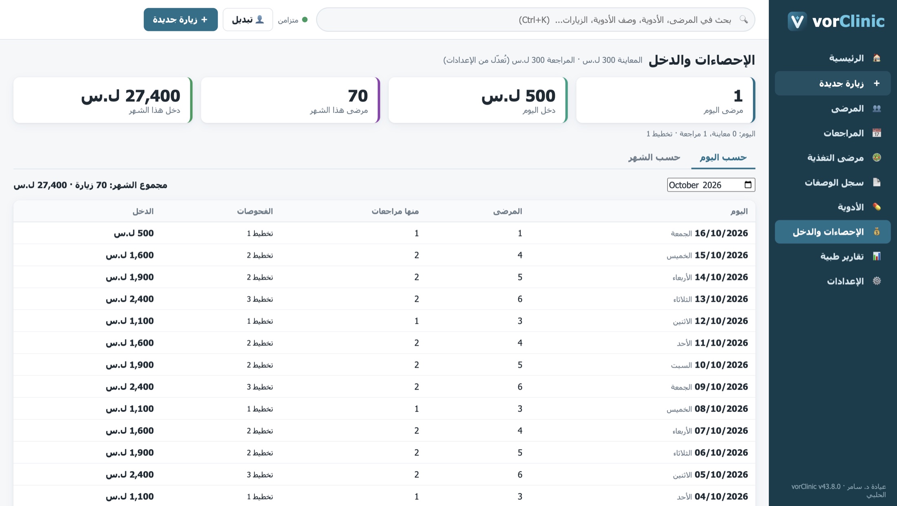Click the money bag icon الإحصاءات والدخل
Image resolution: width=897 pixels, height=506 pixels.
[x=877, y=232]
